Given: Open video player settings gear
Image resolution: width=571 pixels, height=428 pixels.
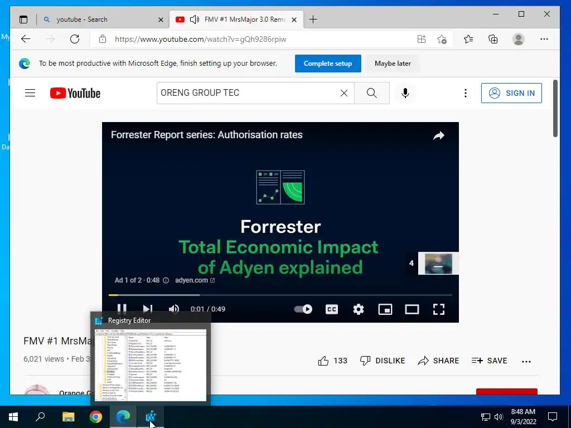Looking at the screenshot, I should tap(359, 309).
